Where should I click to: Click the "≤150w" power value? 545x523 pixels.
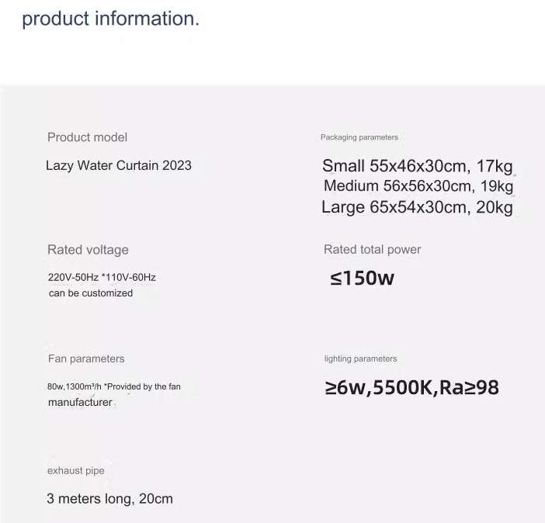363,278
